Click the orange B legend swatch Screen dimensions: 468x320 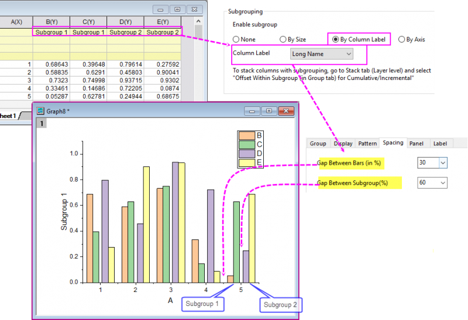pyautogui.click(x=247, y=135)
